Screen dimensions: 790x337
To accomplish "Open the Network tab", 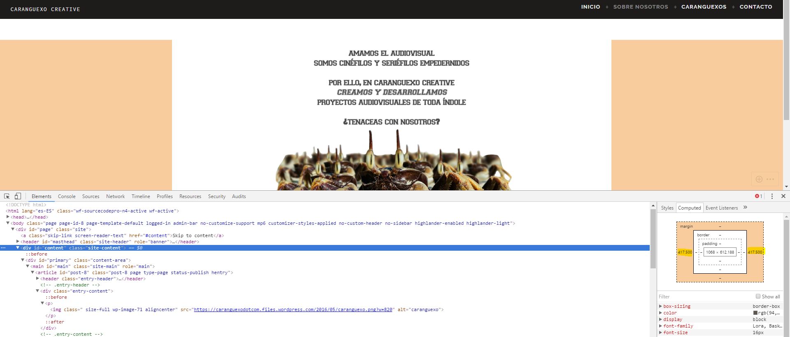I will coord(115,196).
